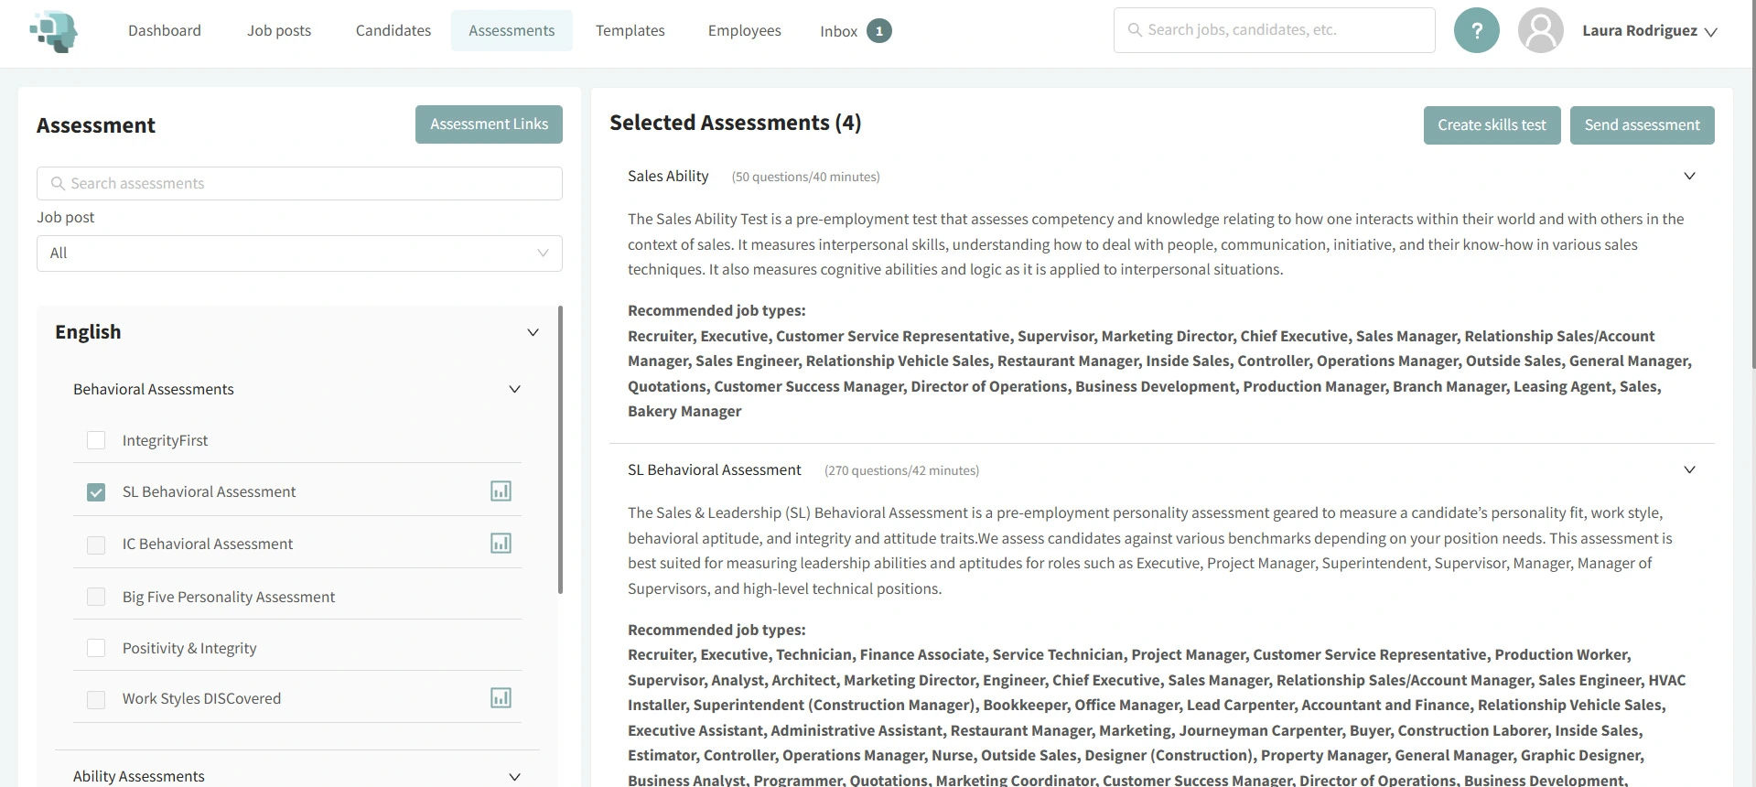1756x787 pixels.
Task: Uncheck the SL Behavioral Assessment checkbox
Action: tap(96, 492)
